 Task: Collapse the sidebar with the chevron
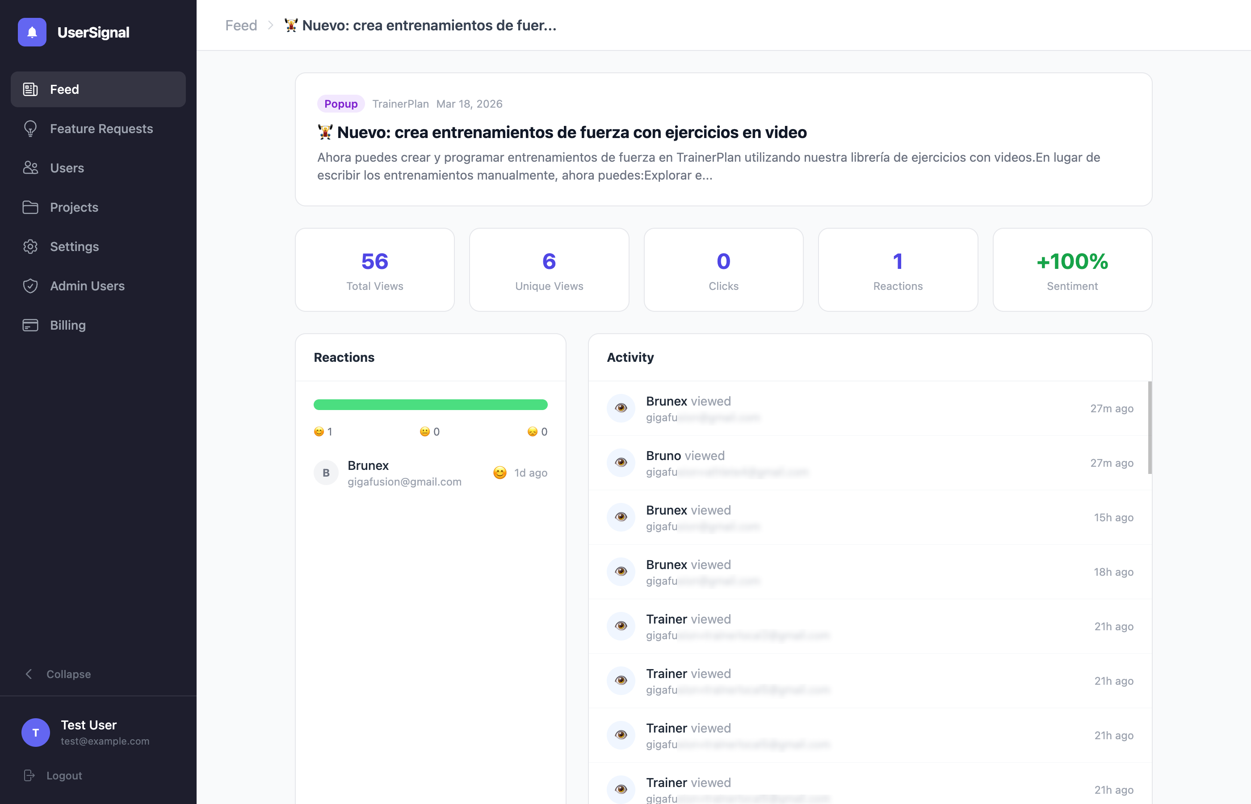[29, 674]
